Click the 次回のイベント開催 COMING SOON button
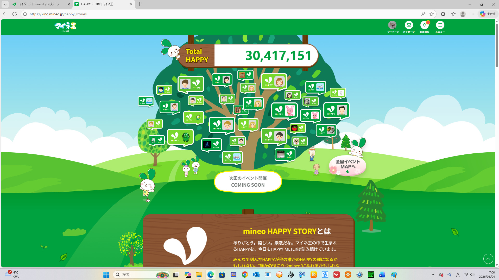This screenshot has height=280, width=499. click(x=248, y=181)
